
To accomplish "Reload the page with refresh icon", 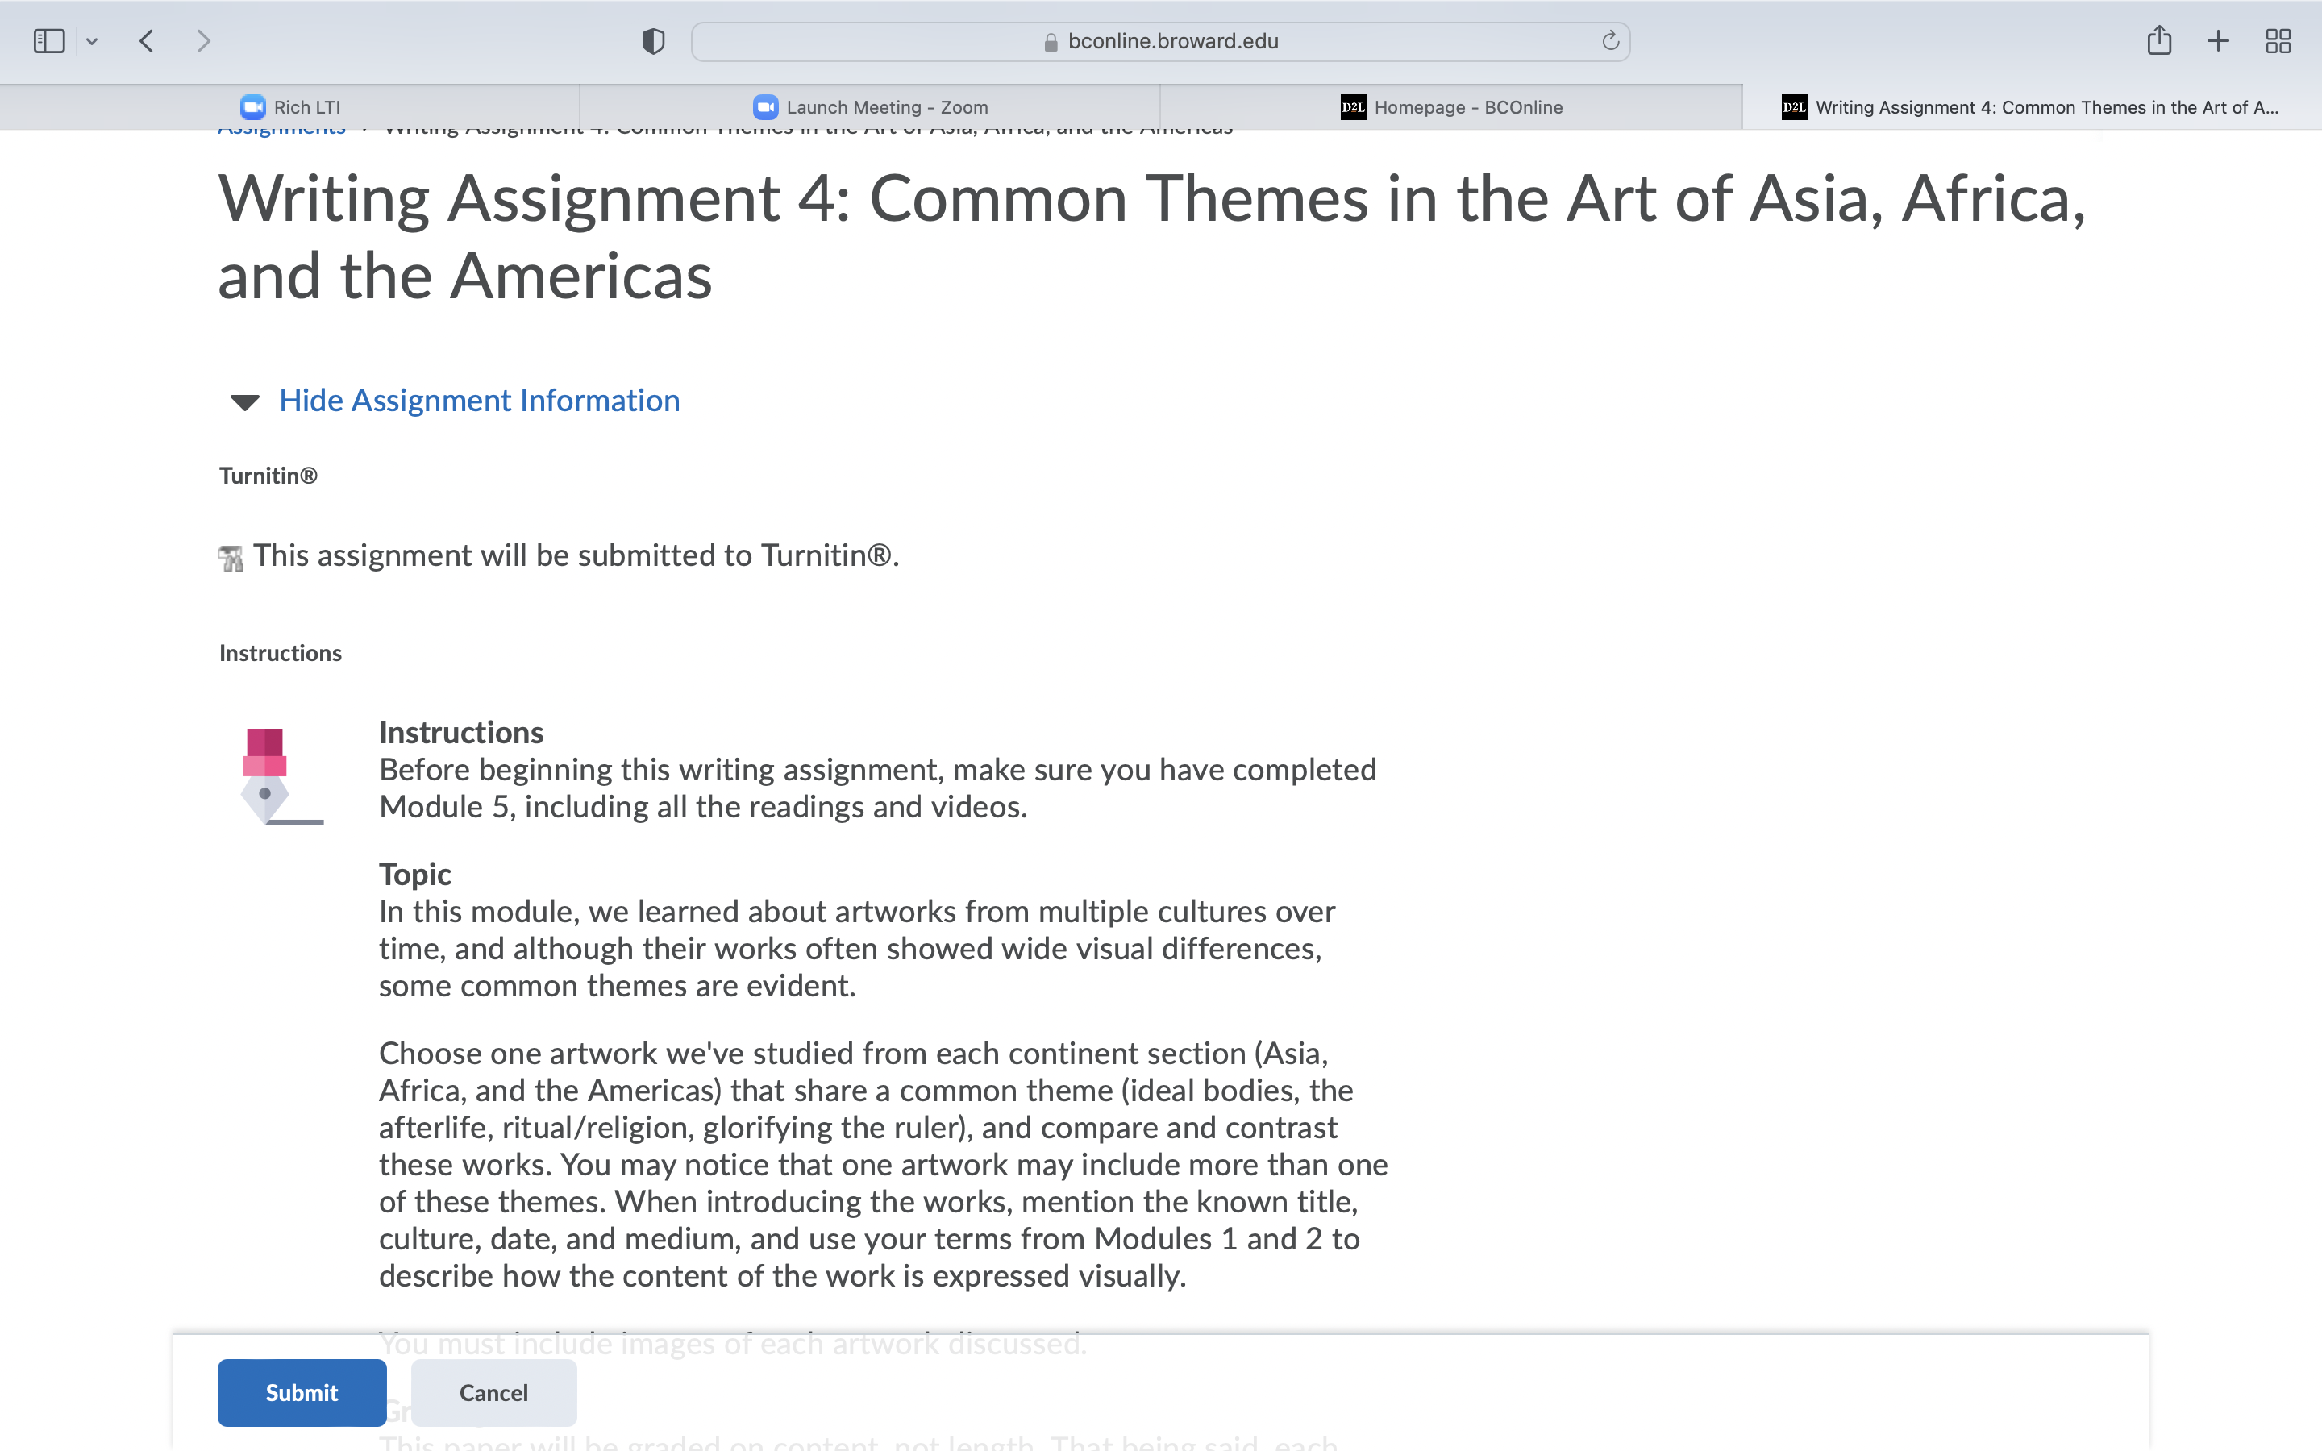I will [1610, 41].
